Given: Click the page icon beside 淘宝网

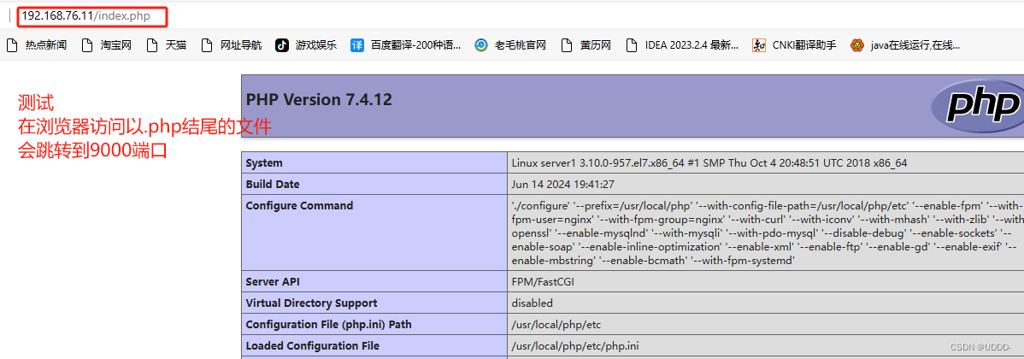Looking at the screenshot, I should pyautogui.click(x=87, y=45).
